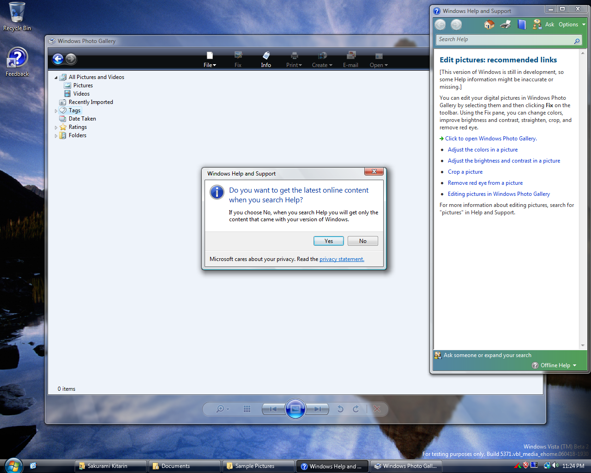Click the Help Home icon
Screen dimensions: 591x473
pos(489,24)
